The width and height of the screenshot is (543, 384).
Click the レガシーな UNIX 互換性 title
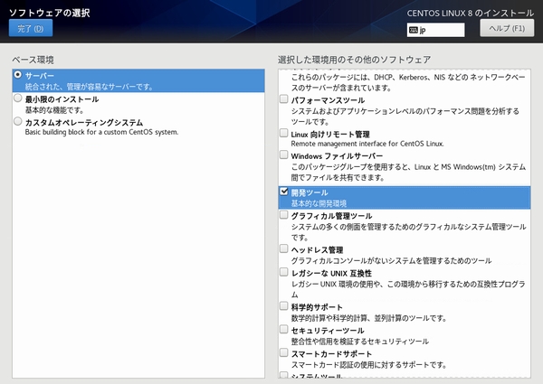click(x=331, y=274)
